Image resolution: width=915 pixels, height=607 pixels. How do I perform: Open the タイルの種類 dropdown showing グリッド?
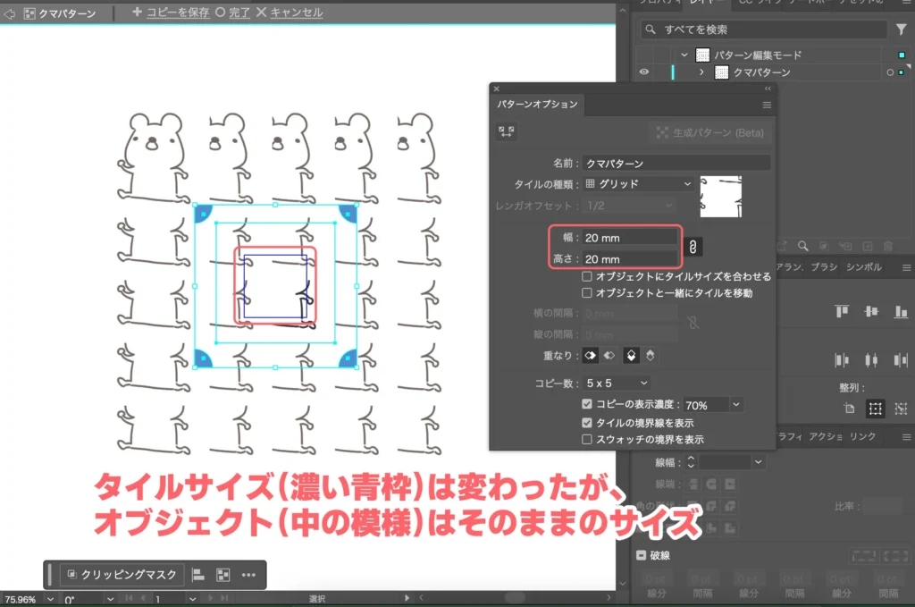click(x=639, y=183)
